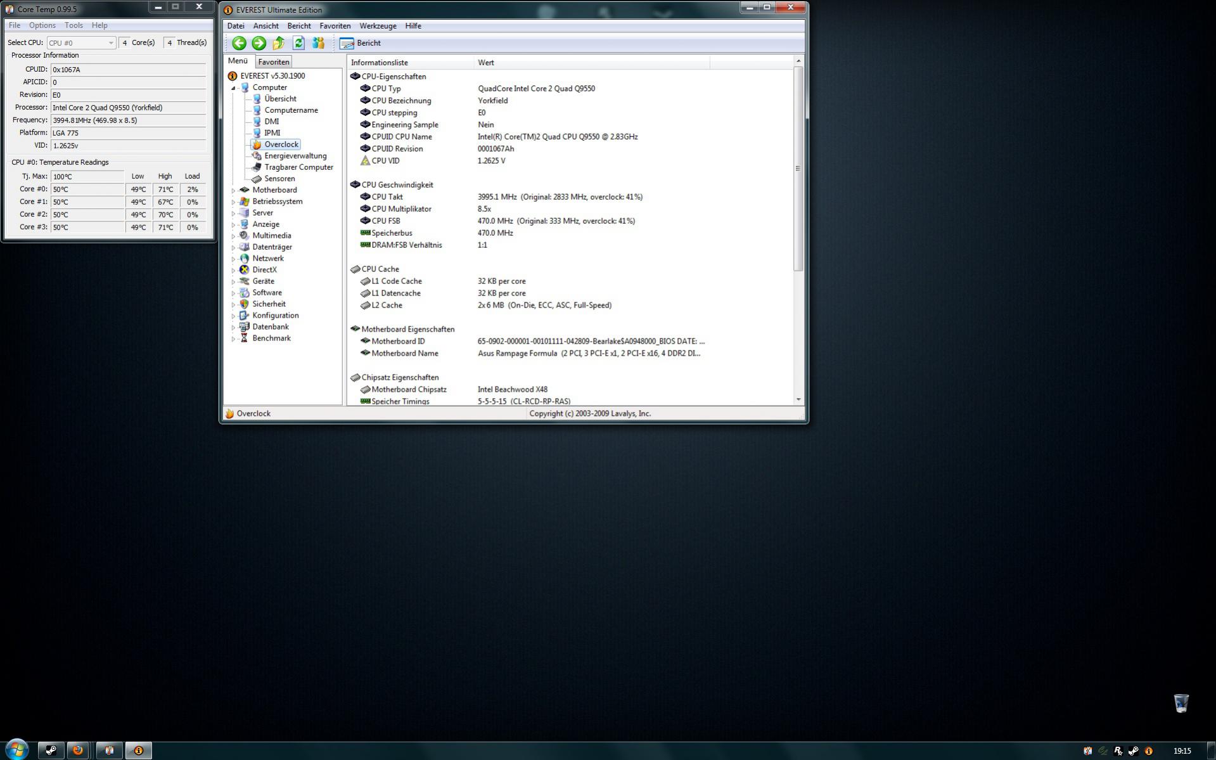
Task: Open the Tools menu in Core Temp
Action: 74,25
